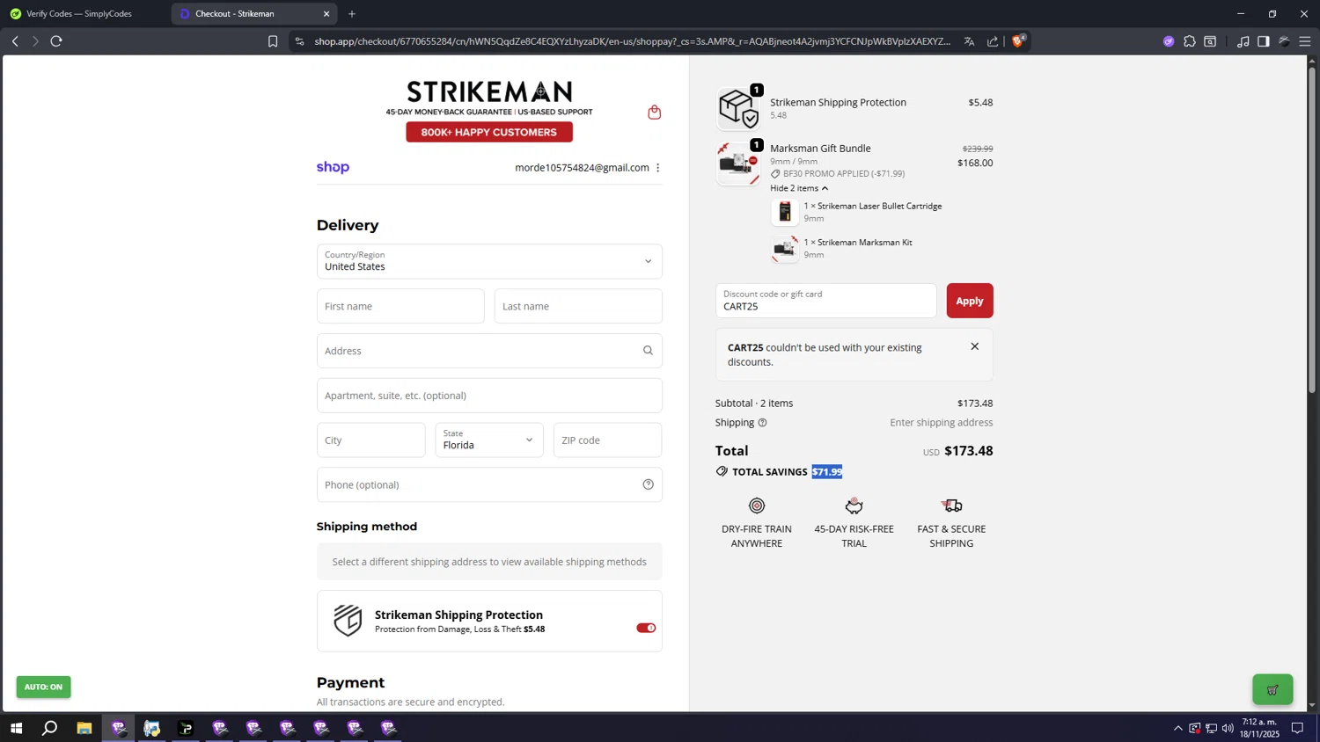View site information icon in address bar
Image resolution: width=1320 pixels, height=742 pixels.
point(299,41)
